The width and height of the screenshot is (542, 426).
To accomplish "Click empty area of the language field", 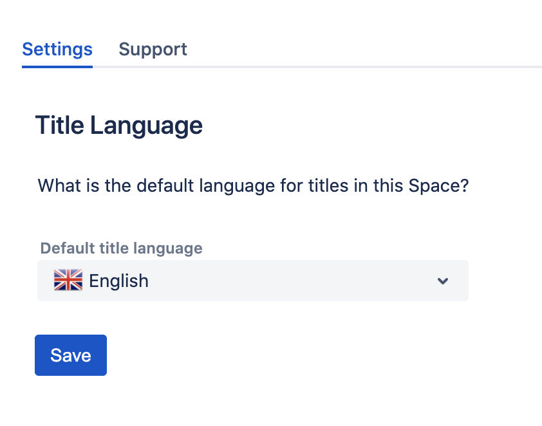I will [290, 281].
